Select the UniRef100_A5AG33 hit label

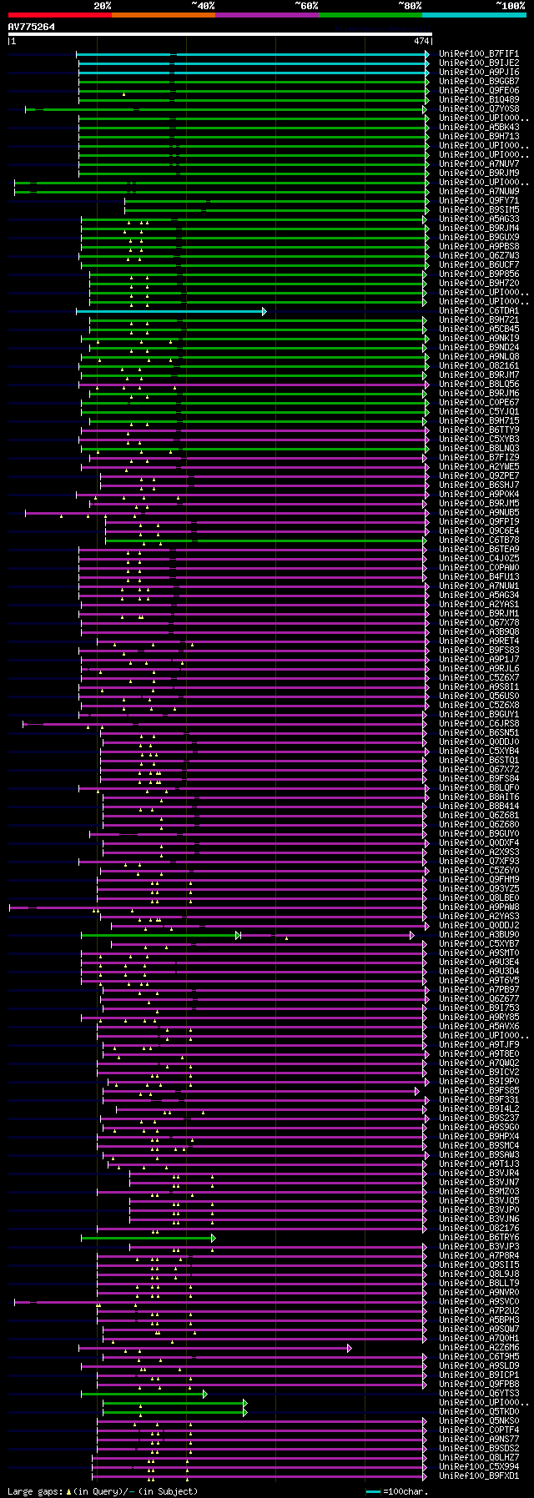[x=479, y=219]
